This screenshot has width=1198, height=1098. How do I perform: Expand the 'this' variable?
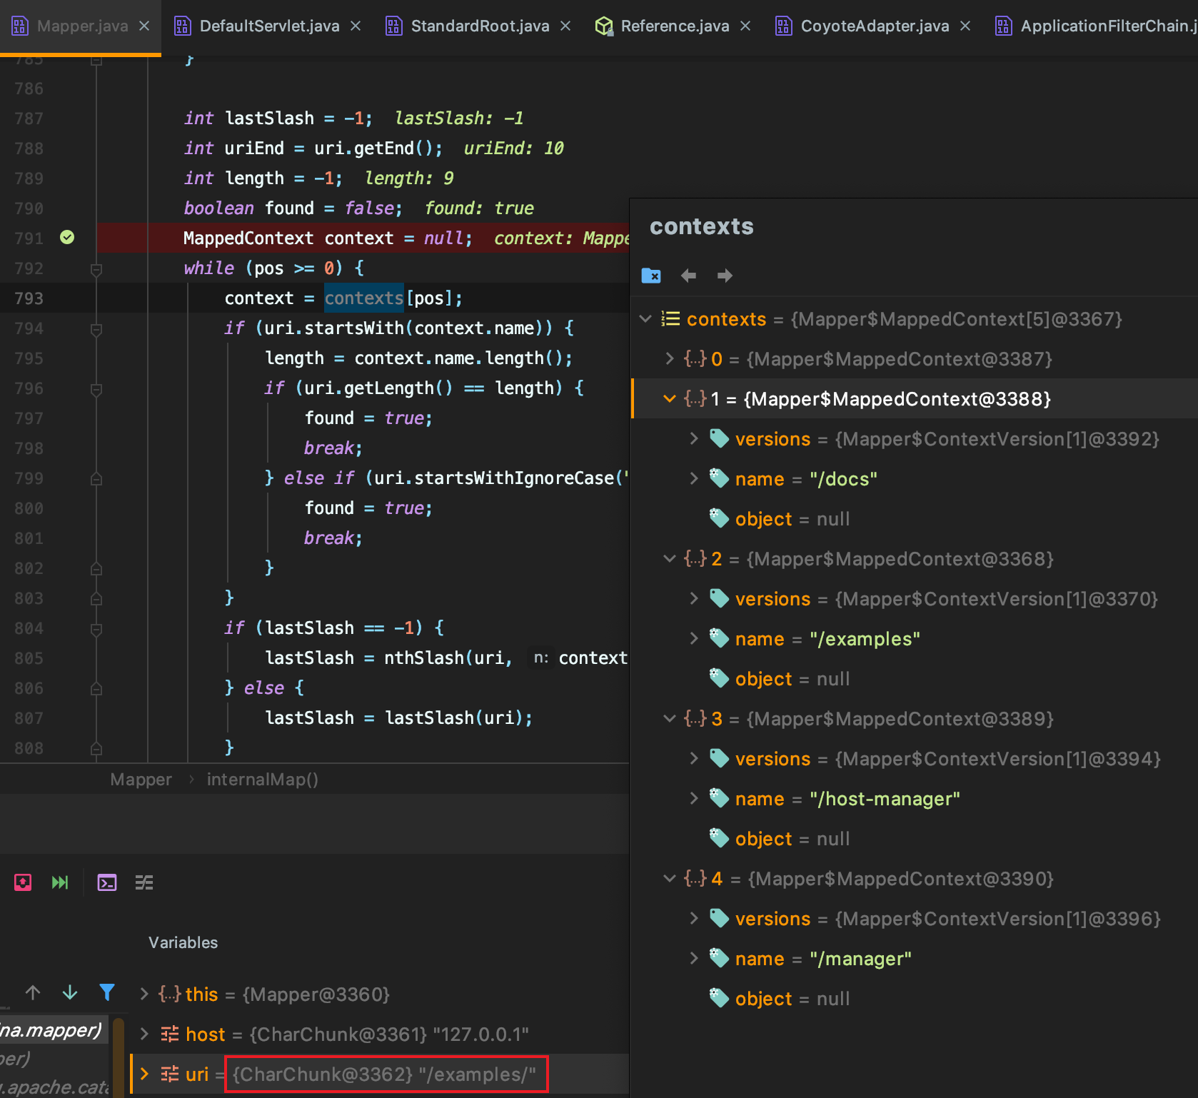[144, 994]
